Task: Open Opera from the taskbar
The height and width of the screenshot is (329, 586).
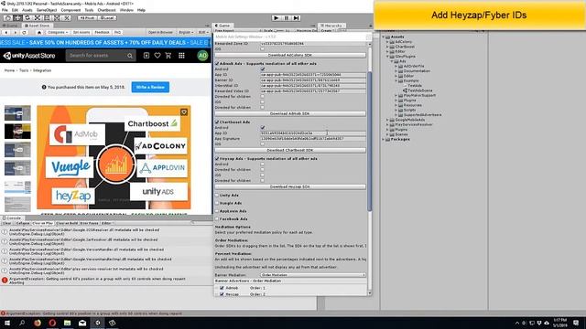Action: coord(52,323)
